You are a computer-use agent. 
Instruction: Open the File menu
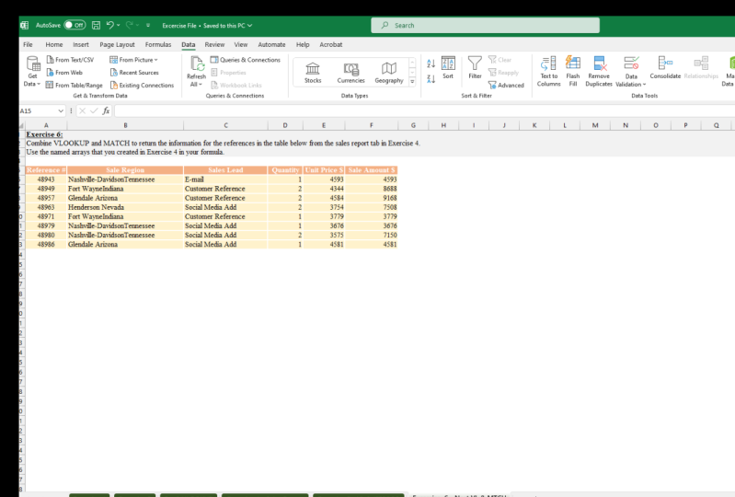[x=29, y=44]
